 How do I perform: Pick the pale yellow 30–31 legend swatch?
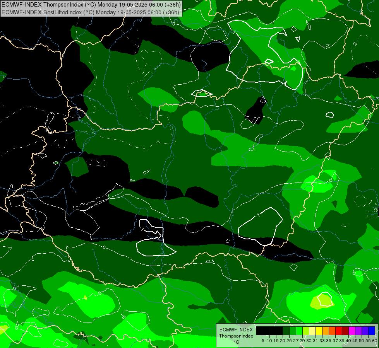coord(312,331)
